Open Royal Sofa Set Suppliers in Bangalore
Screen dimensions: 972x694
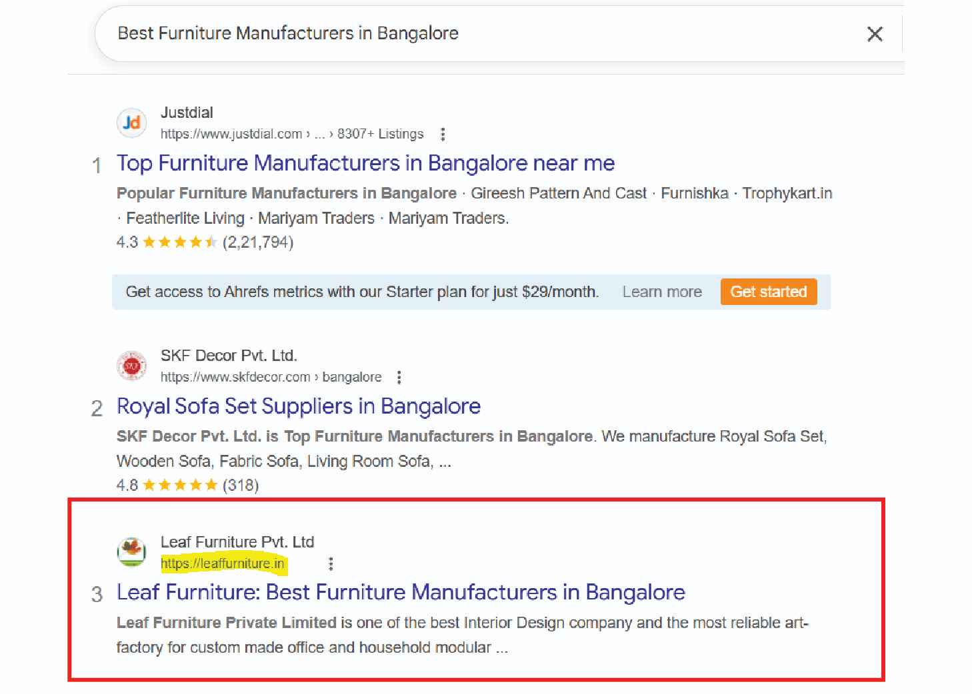[x=299, y=406]
